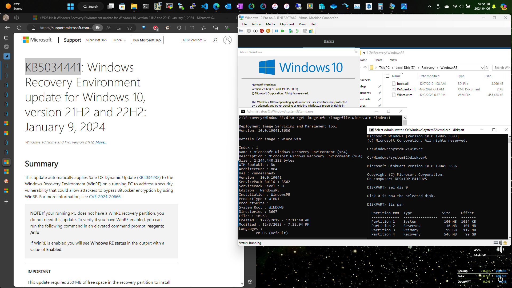Open the Media menu in VM Connection
The width and height of the screenshot is (512, 288).
click(270, 24)
